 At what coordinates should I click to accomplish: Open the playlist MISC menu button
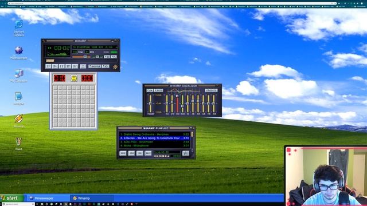[148, 153]
